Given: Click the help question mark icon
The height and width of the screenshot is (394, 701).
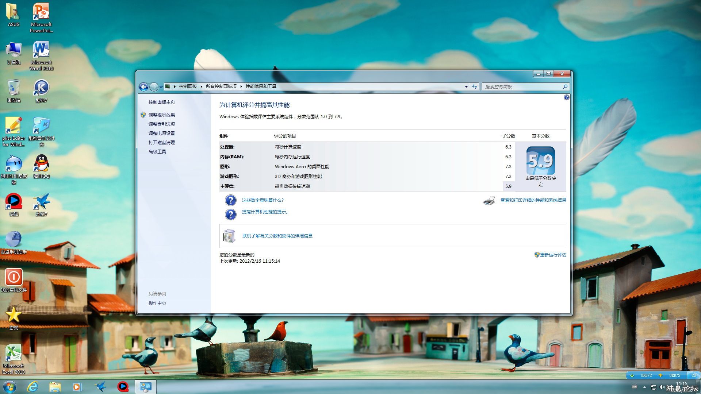Looking at the screenshot, I should 566,97.
